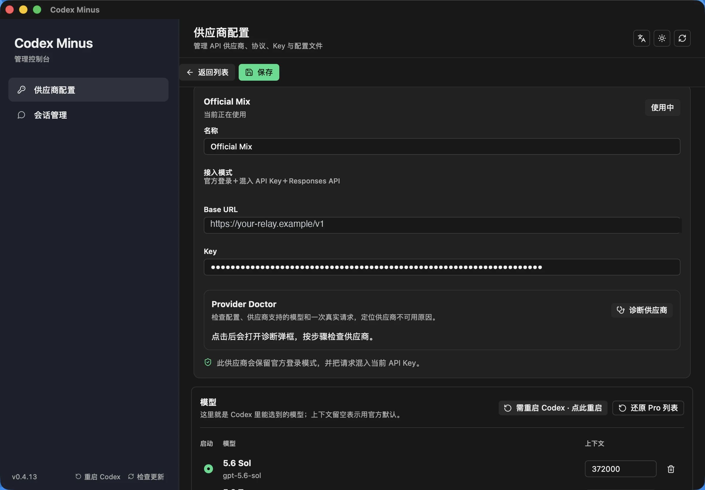Click the macOS yellow minimize window button
The height and width of the screenshot is (490, 705).
pos(23,10)
